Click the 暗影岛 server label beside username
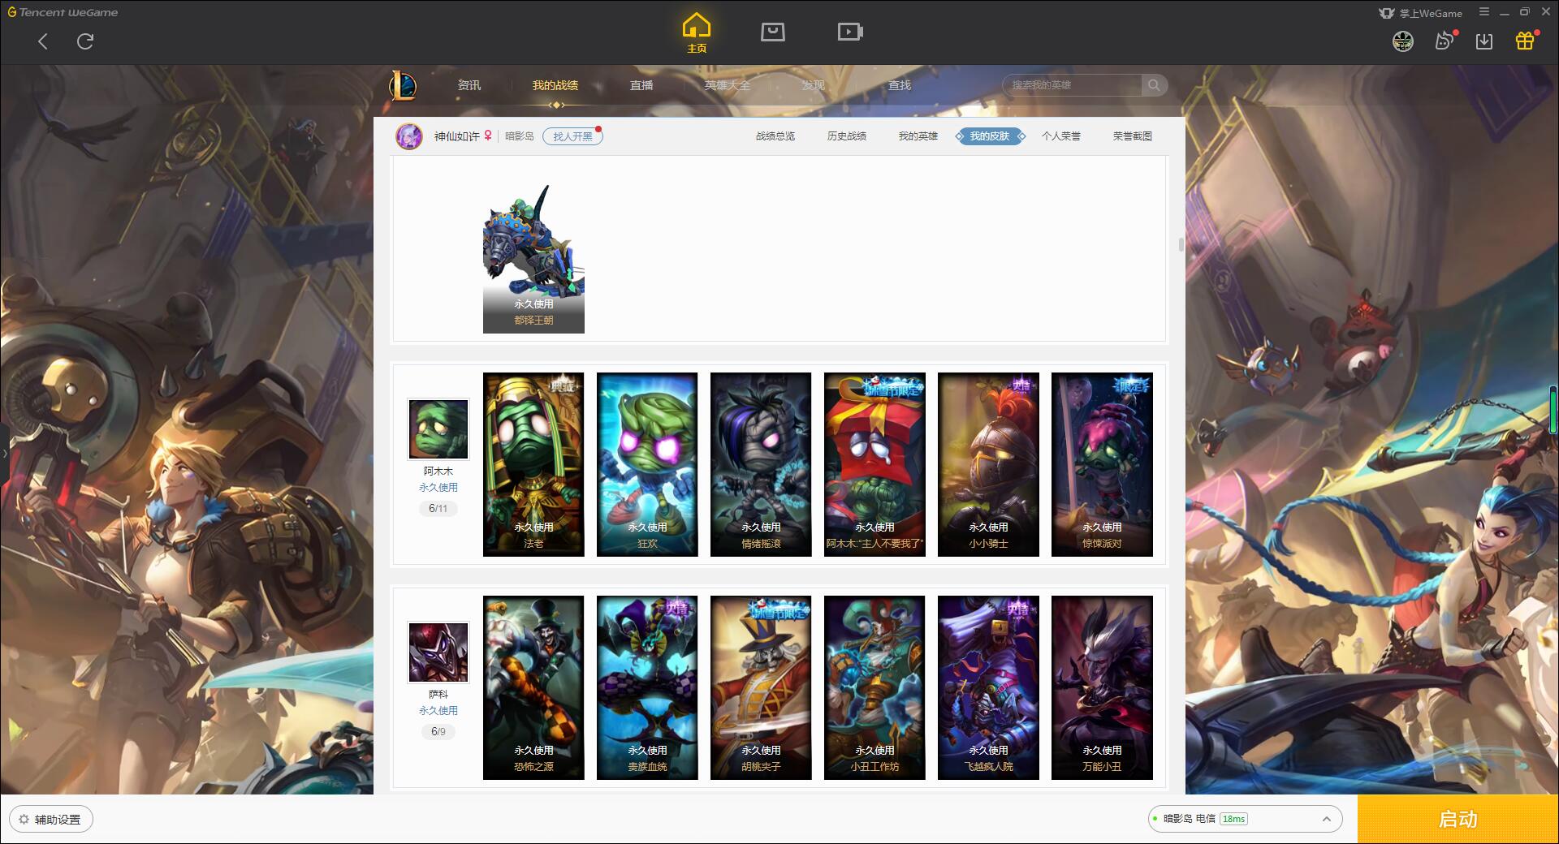This screenshot has width=1559, height=844. [520, 136]
